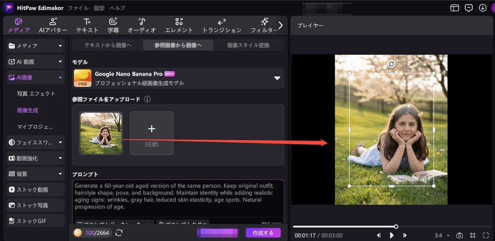Expand the AI 動画 sidebar section
The image size is (495, 241).
(x=35, y=62)
